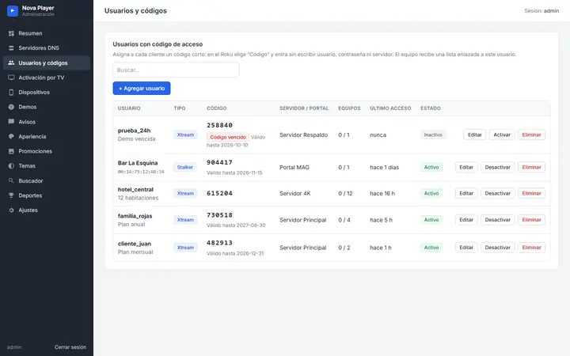Click the Código vencido badge
This screenshot has width=570, height=356.
228,137
